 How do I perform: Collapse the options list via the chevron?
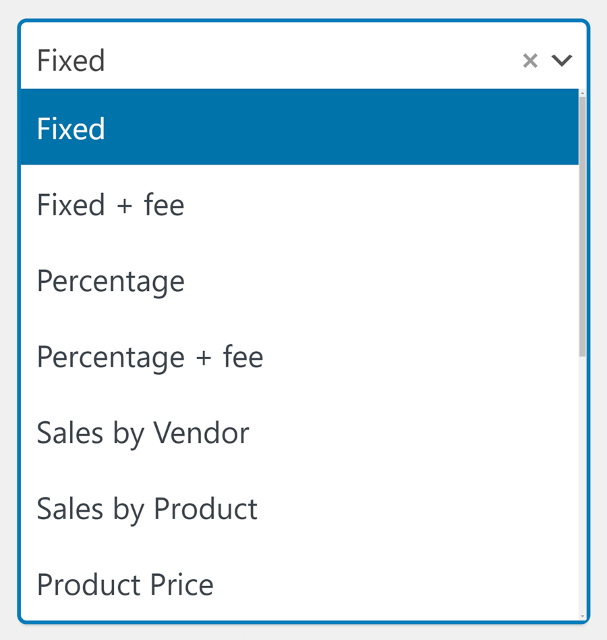(562, 61)
